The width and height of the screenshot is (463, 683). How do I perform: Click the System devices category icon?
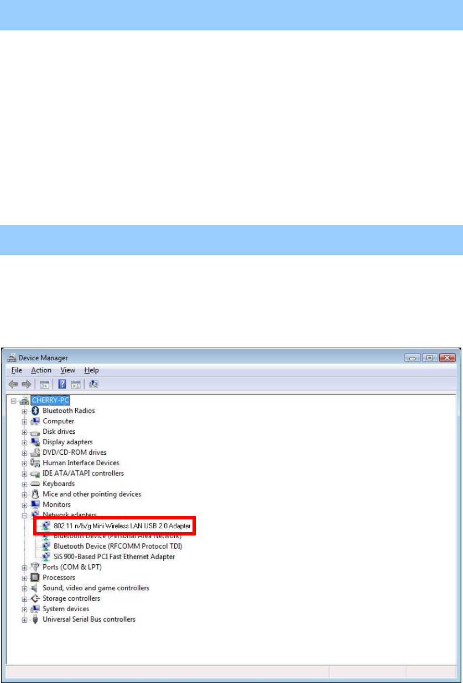click(x=35, y=609)
